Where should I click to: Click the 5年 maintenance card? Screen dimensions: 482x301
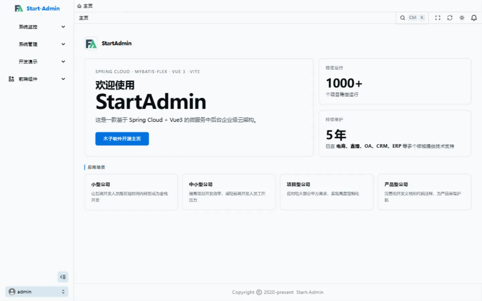pos(395,133)
